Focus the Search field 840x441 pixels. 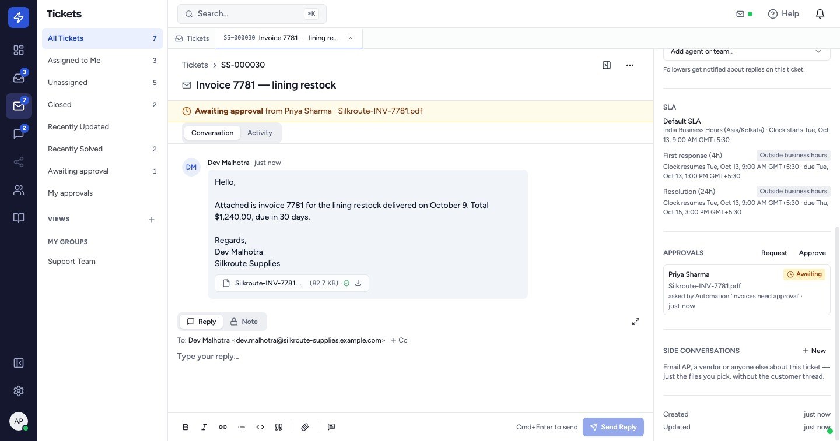click(x=252, y=14)
